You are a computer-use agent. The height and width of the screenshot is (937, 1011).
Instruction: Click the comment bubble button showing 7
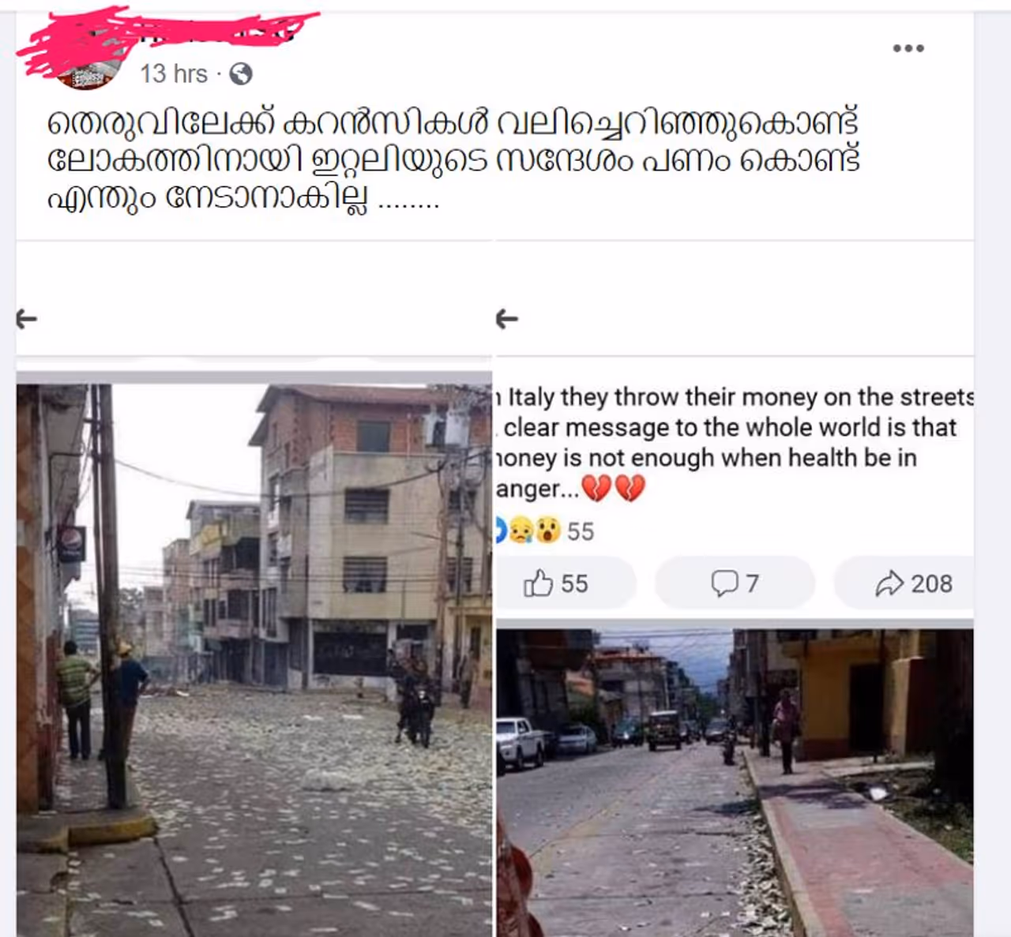[x=735, y=583]
